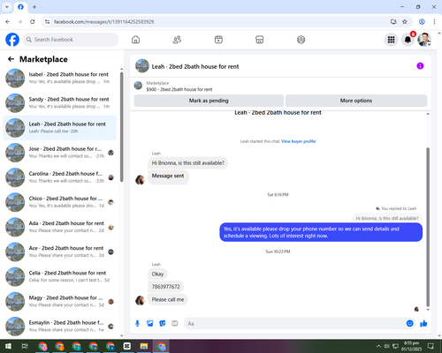Click the blue 'Yes, it's available' reply bubble
The image size is (442, 353).
click(x=321, y=232)
